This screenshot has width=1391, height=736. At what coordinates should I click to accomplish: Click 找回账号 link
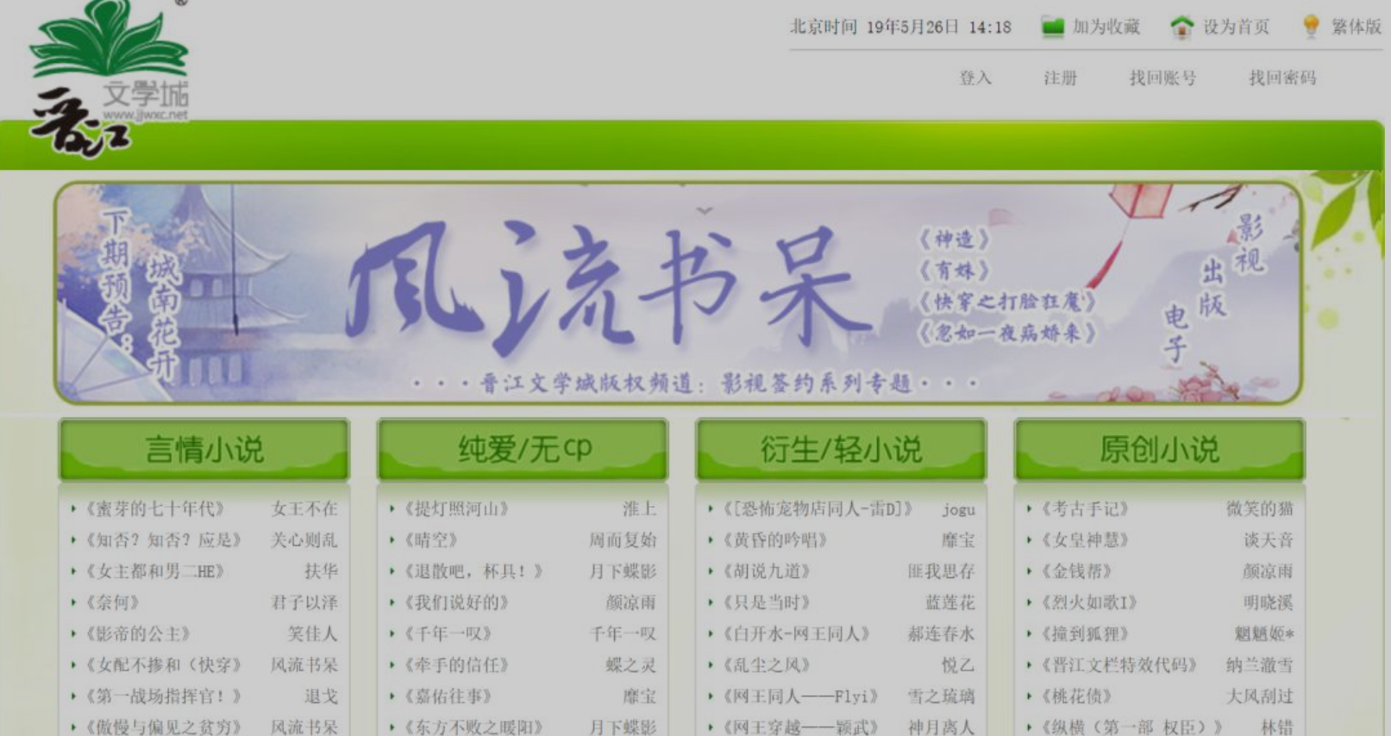tap(1162, 78)
